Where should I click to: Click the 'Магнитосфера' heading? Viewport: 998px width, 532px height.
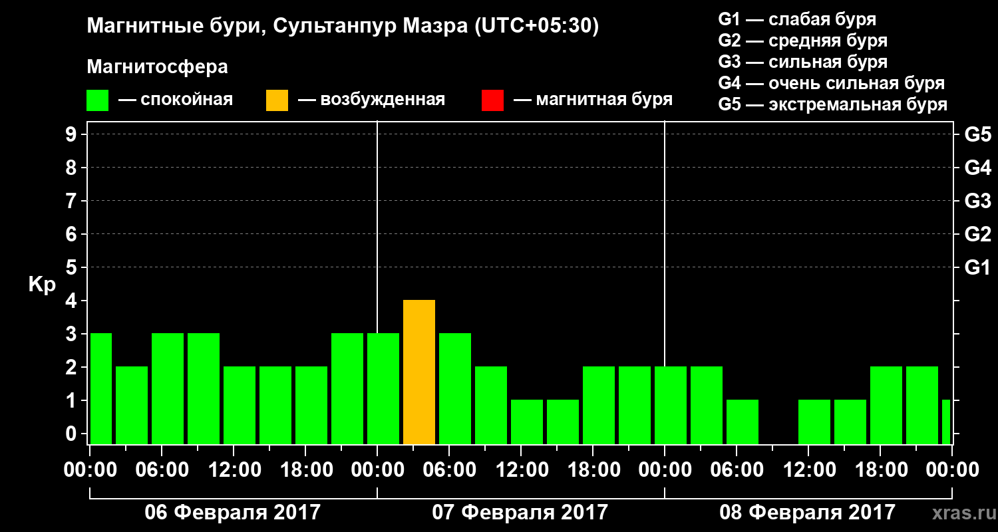click(x=158, y=67)
